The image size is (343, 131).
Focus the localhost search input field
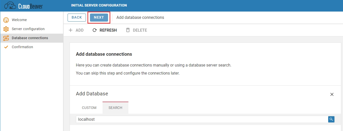tap(201, 119)
